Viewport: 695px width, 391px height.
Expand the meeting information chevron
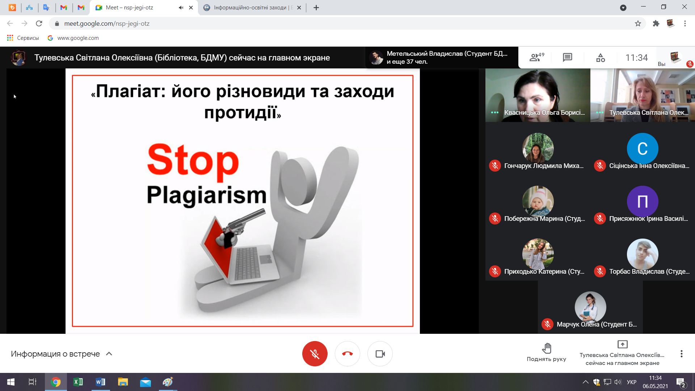pyautogui.click(x=109, y=354)
